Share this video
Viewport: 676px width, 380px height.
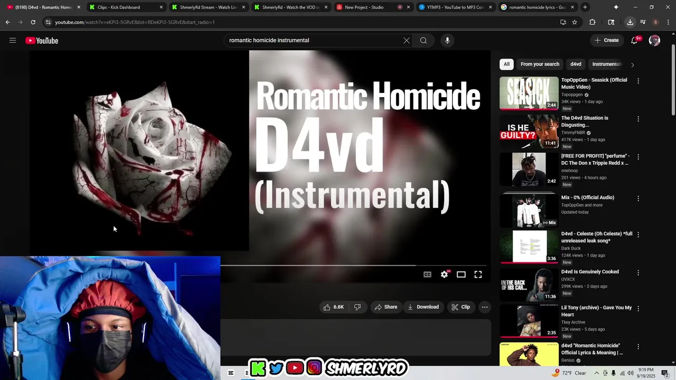386,307
